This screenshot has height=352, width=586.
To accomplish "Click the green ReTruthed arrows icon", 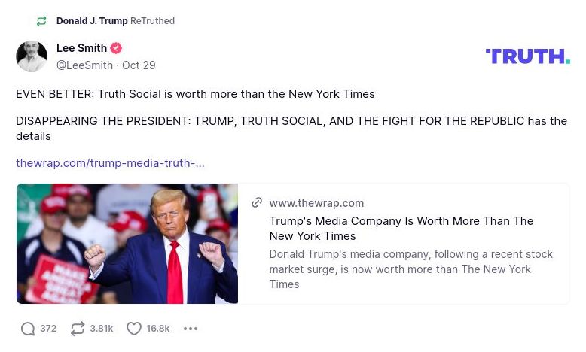I will 41,21.
